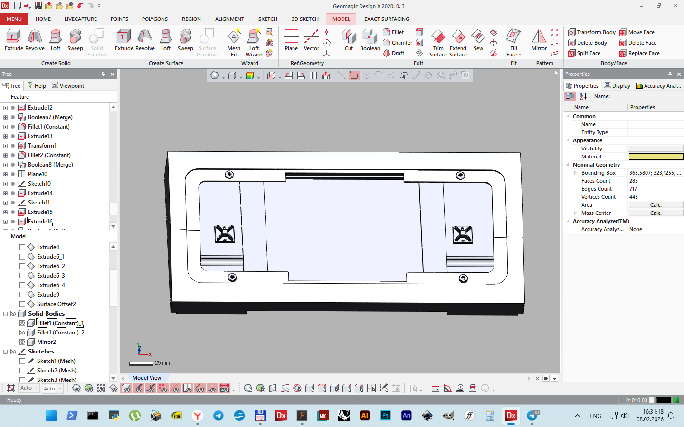Switch to the Display properties tab
Image resolution: width=684 pixels, height=427 pixels.
point(617,86)
